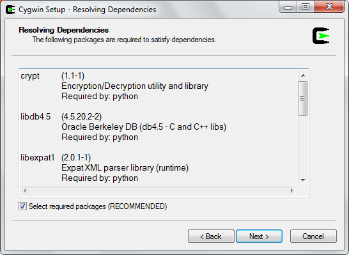Cancel the Cygwin setup
This screenshot has width=349, height=255.
(313, 236)
